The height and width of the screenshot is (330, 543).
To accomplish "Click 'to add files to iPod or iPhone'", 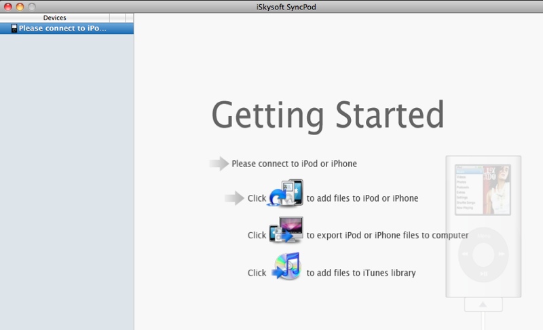I will coord(362,198).
